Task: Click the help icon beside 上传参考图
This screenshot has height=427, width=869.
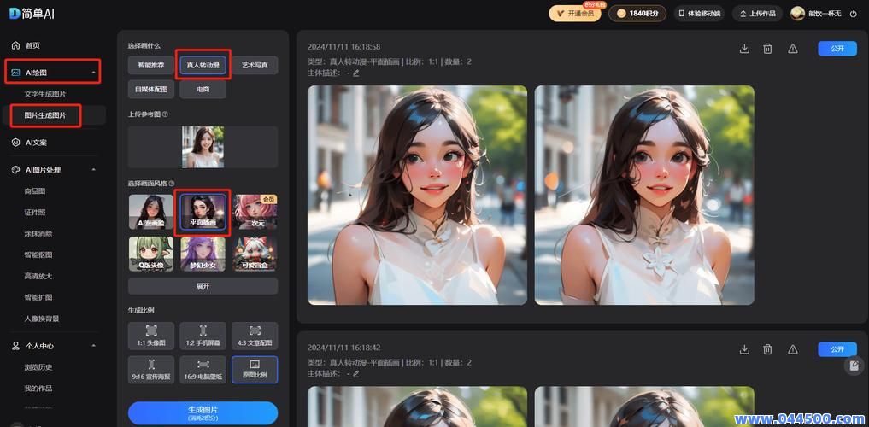Action: coord(165,114)
